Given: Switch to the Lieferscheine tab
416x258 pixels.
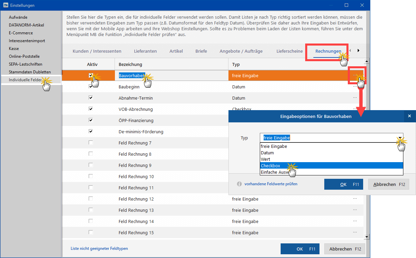Looking at the screenshot, I should click(289, 51).
